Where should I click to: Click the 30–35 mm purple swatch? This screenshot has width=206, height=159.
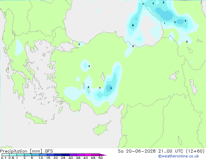(x=73, y=155)
